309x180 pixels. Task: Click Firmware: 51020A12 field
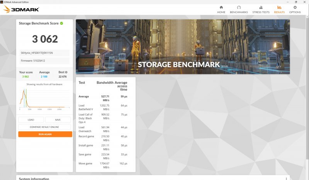click(x=44, y=61)
